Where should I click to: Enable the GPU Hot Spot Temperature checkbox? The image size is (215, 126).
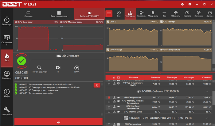pyautogui.click(x=109, y=107)
